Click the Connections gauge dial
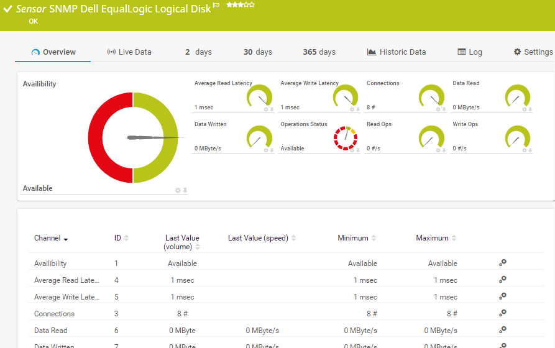 pyautogui.click(x=431, y=96)
